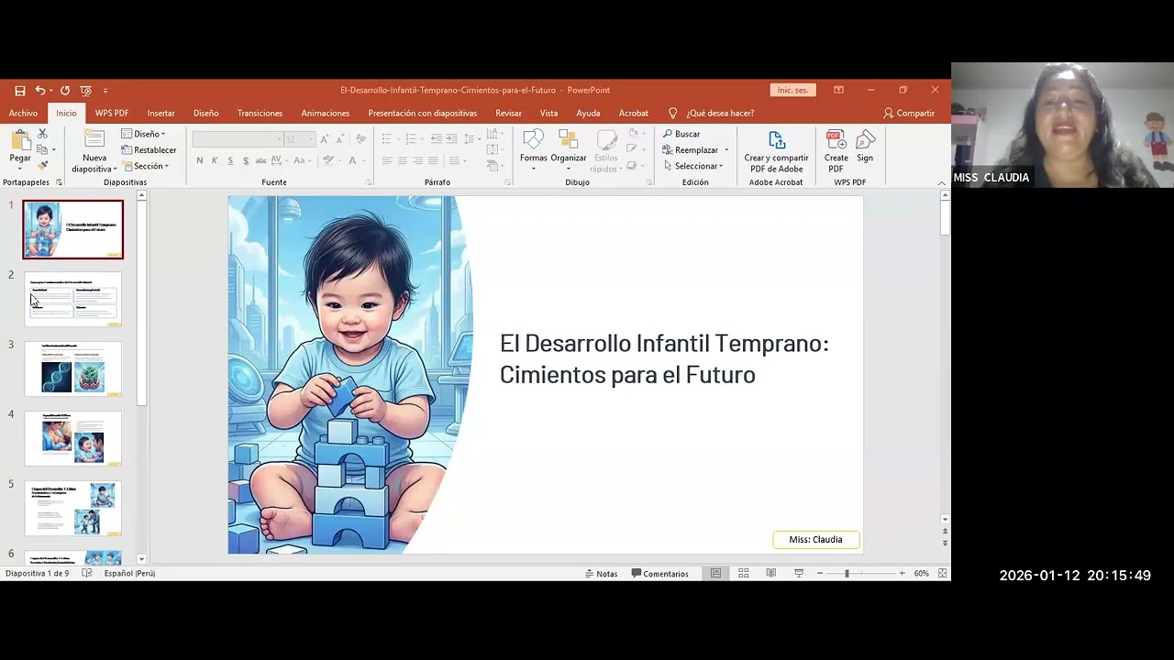Image resolution: width=1174 pixels, height=660 pixels.
Task: Switch to the Insertar ribbon tab
Action: [161, 113]
